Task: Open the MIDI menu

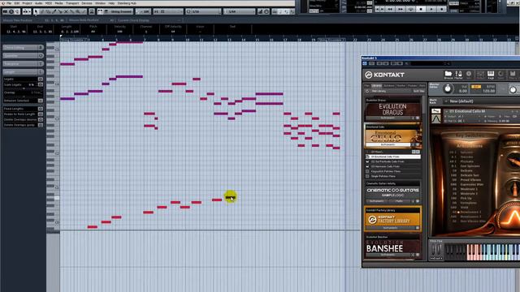Action: [49, 3]
